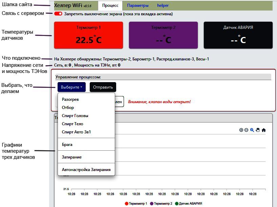Click the purple Термометр 2 legend marker
Image resolution: width=277 pixels, height=207 pixels.
click(x=152, y=204)
